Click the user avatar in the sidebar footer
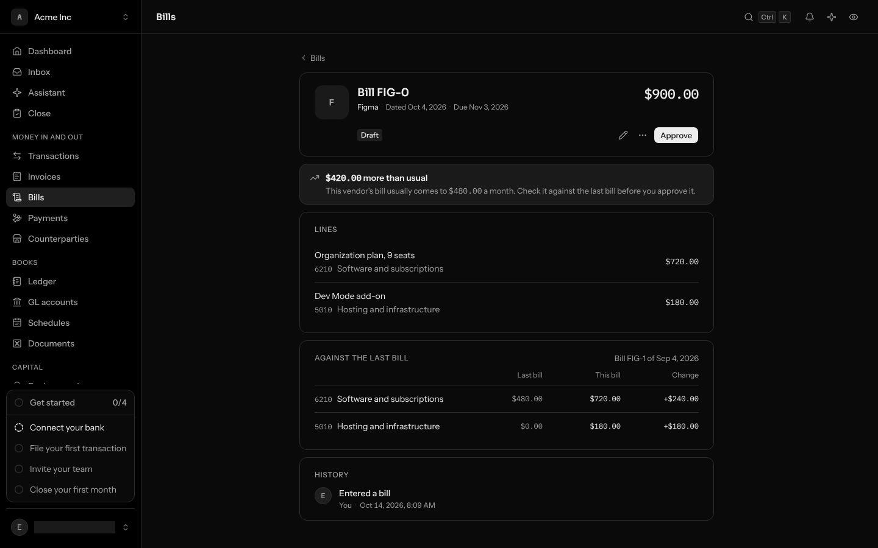Viewport: 878px width, 548px height. tap(20, 527)
